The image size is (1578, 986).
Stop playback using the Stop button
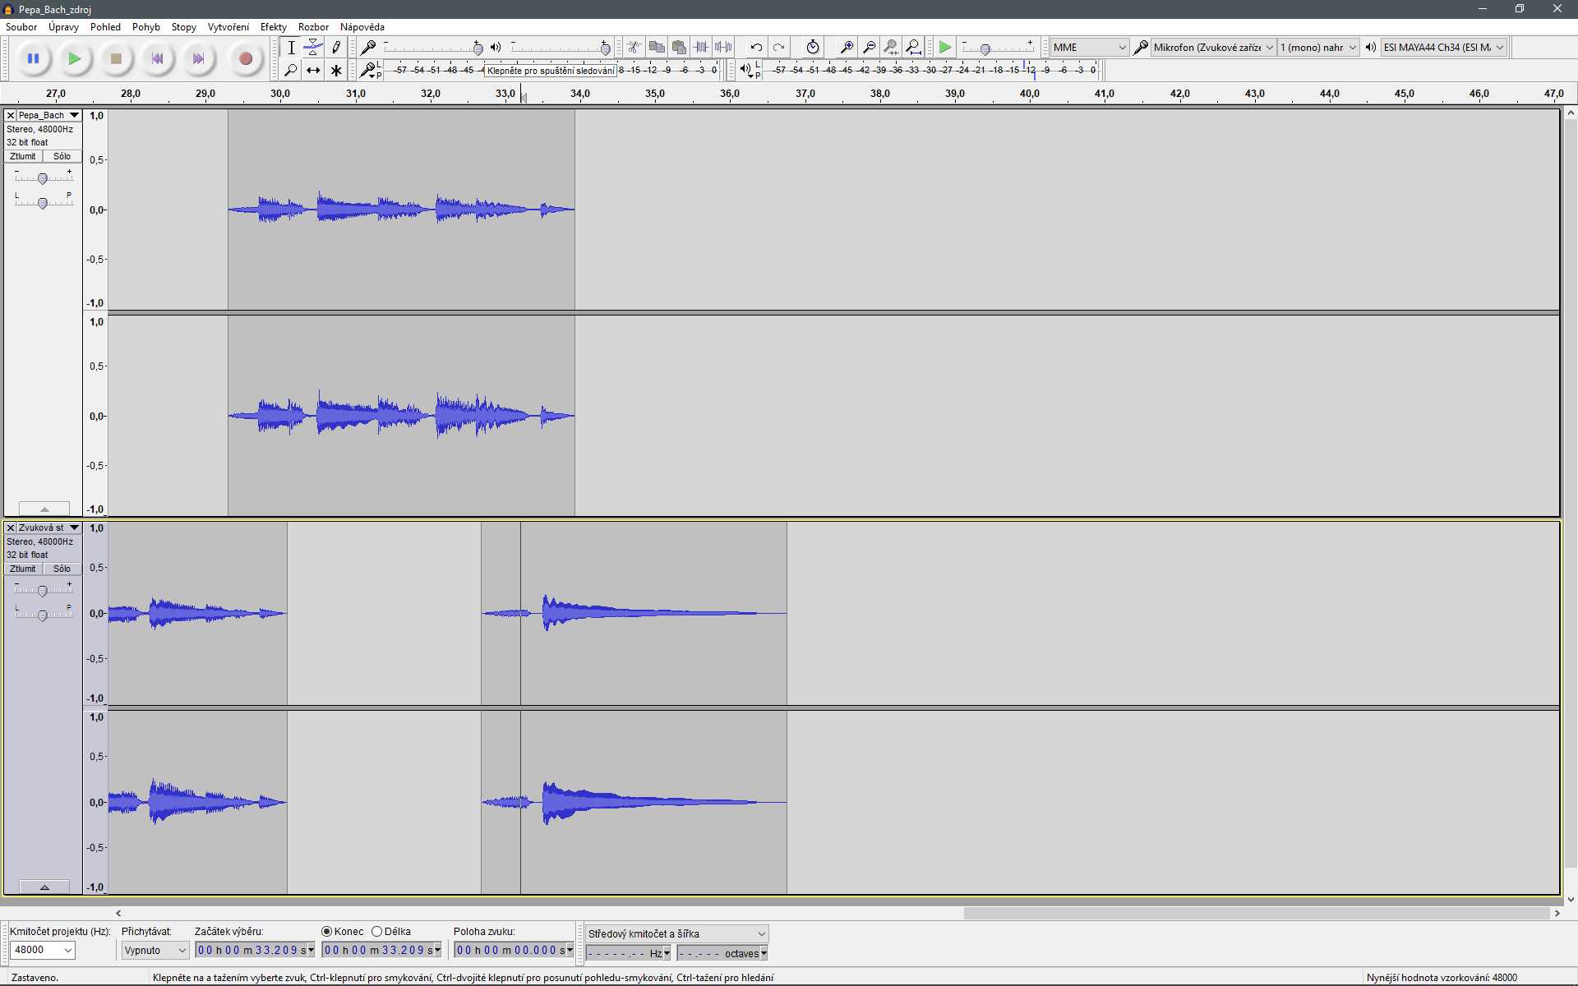116,58
